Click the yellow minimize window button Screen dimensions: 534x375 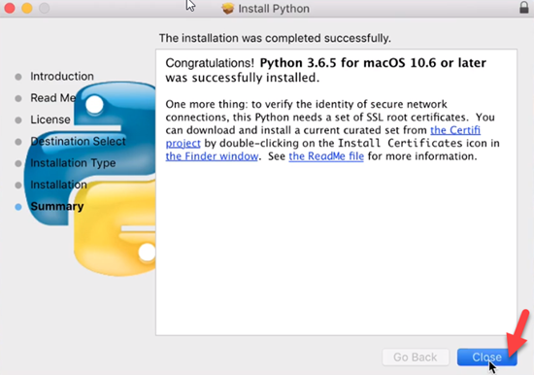tap(27, 8)
